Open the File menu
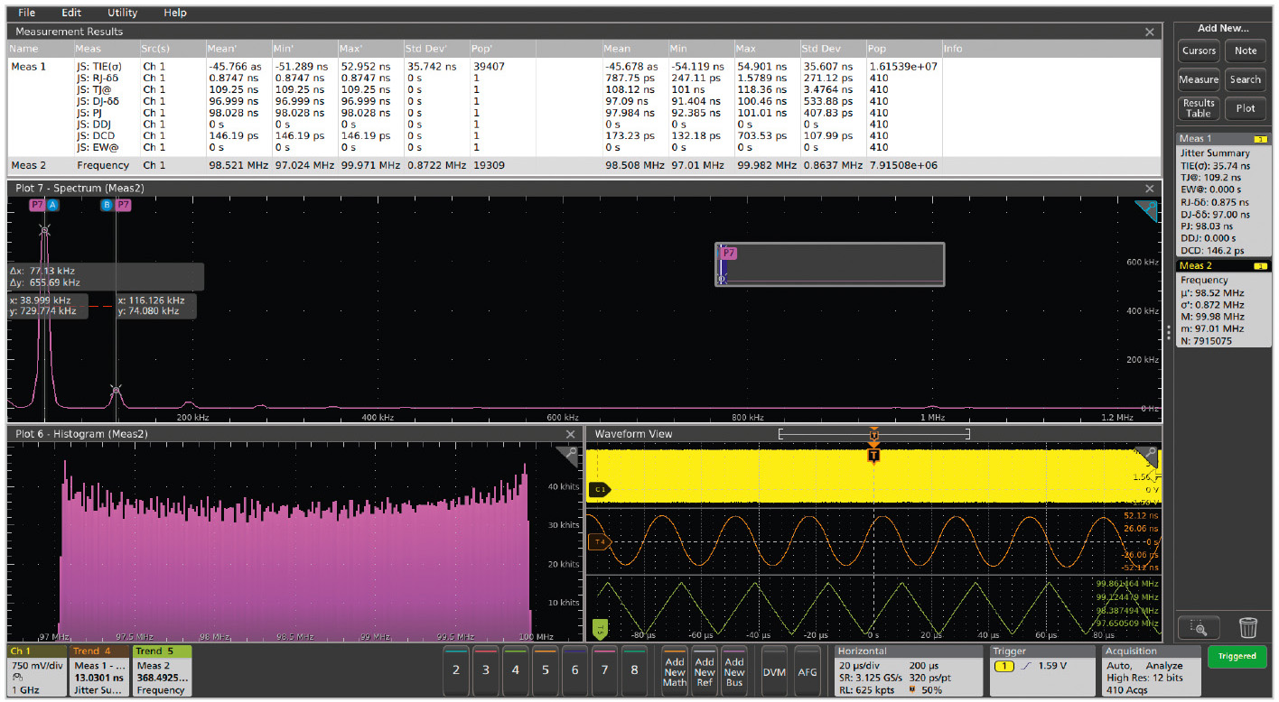 pyautogui.click(x=26, y=13)
